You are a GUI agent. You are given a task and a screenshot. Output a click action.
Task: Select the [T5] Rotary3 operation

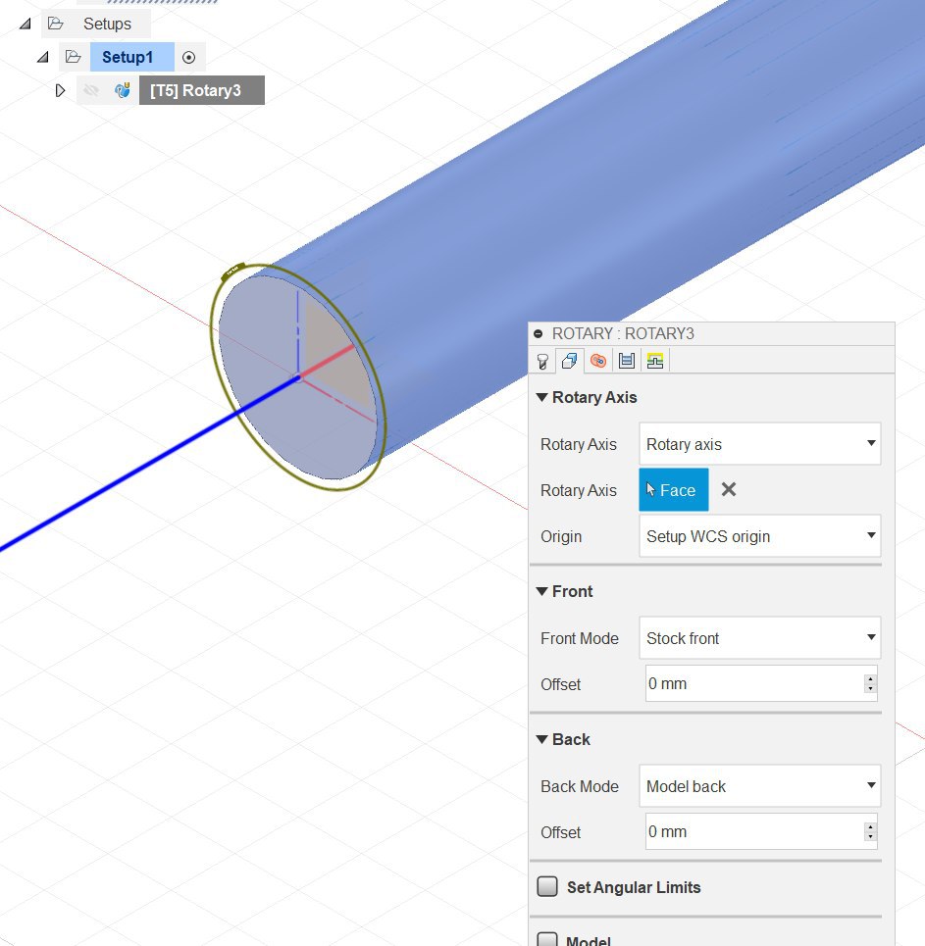coord(202,90)
